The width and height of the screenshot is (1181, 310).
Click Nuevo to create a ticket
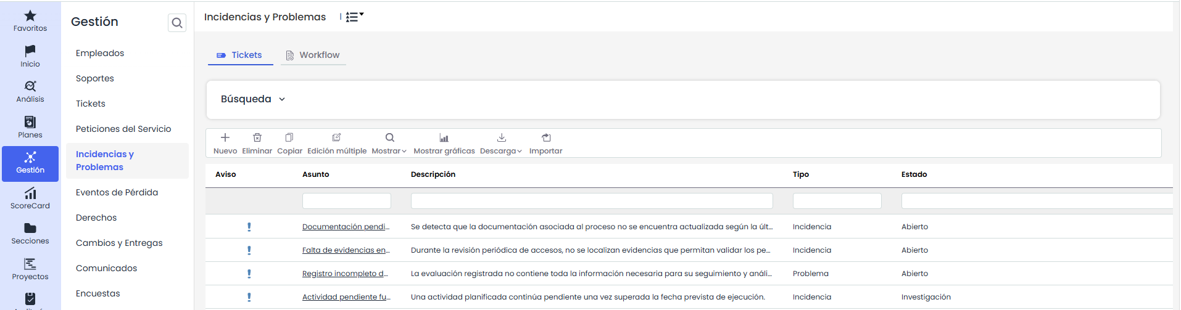(x=225, y=144)
